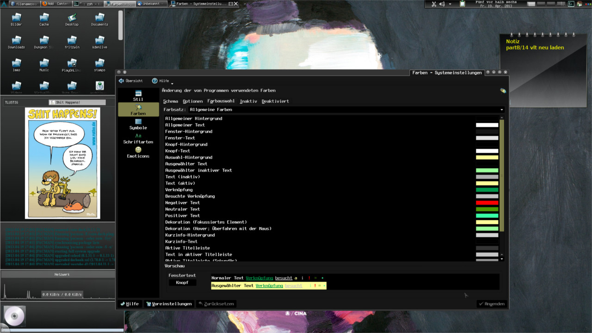Open the scissors clipboard tray icon
Screen dimensions: 592x333
(434, 4)
